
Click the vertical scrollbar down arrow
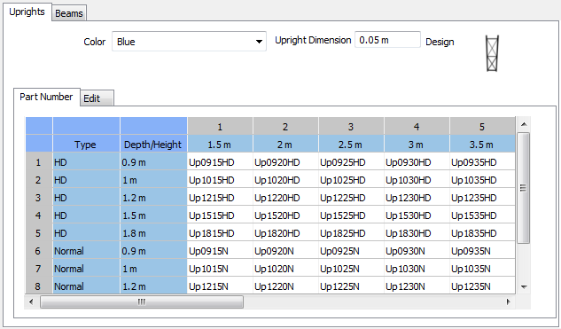click(x=524, y=286)
